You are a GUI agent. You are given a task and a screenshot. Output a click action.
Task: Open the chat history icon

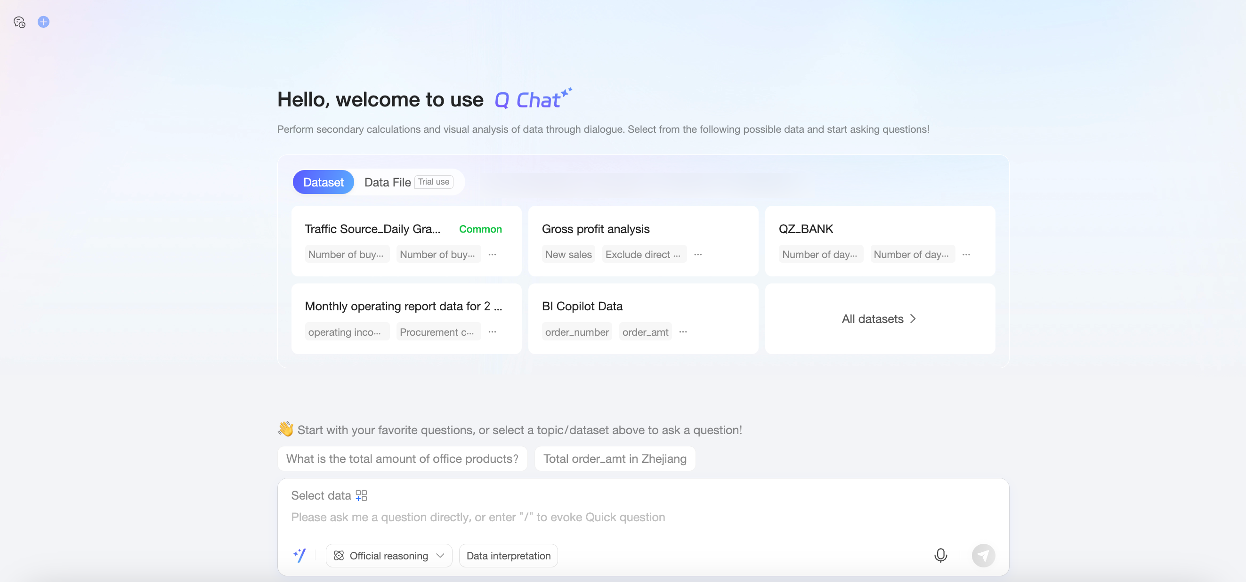click(19, 22)
